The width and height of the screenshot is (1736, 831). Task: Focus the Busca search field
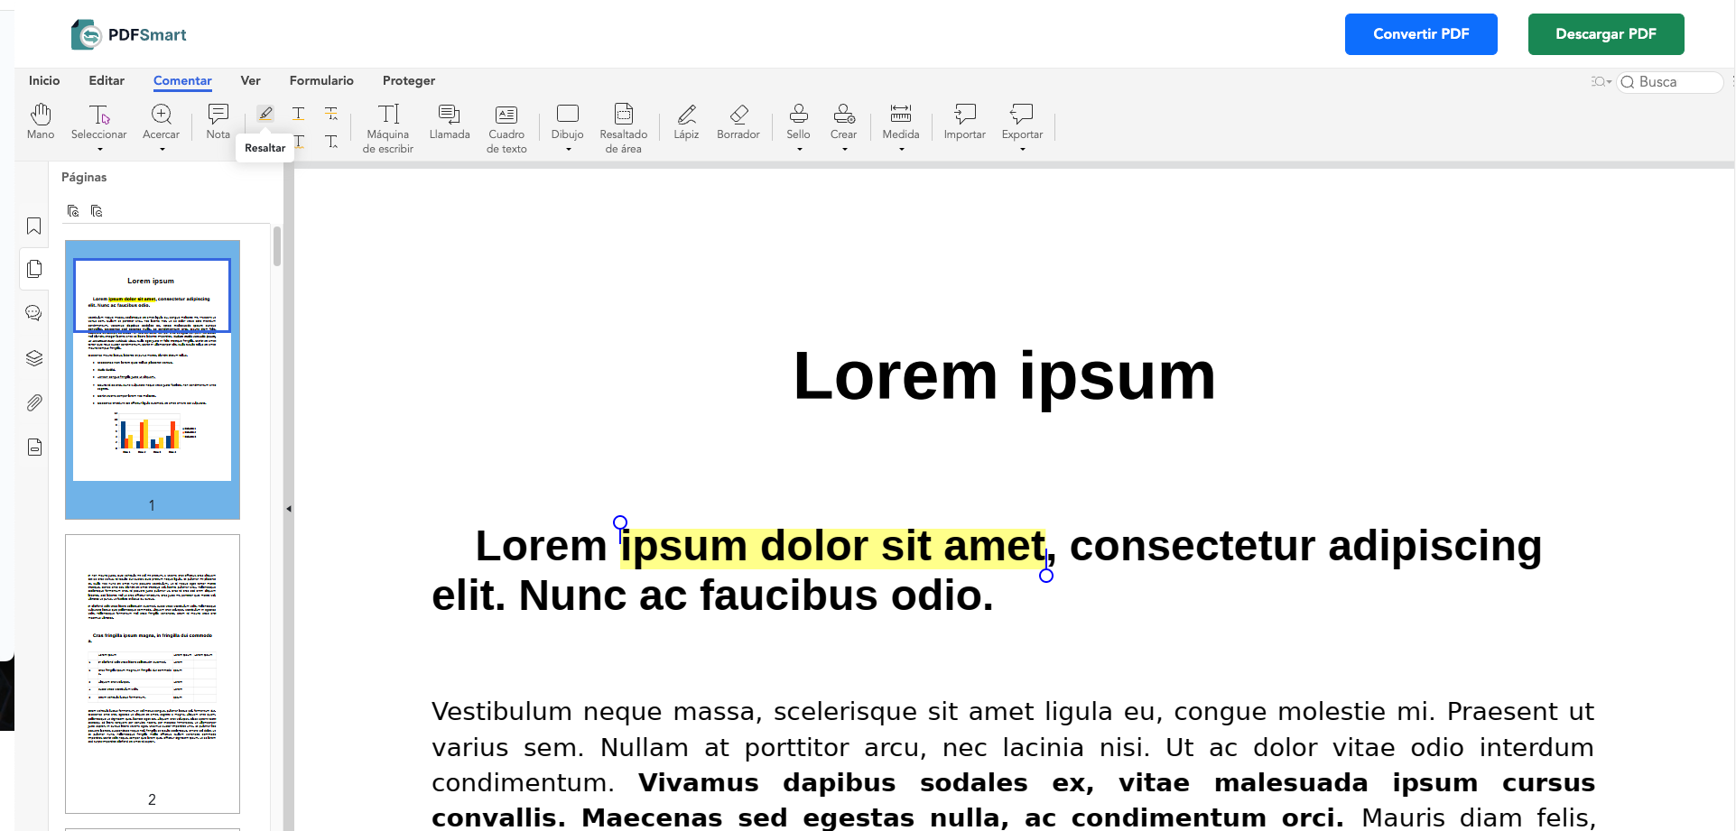[x=1670, y=82]
